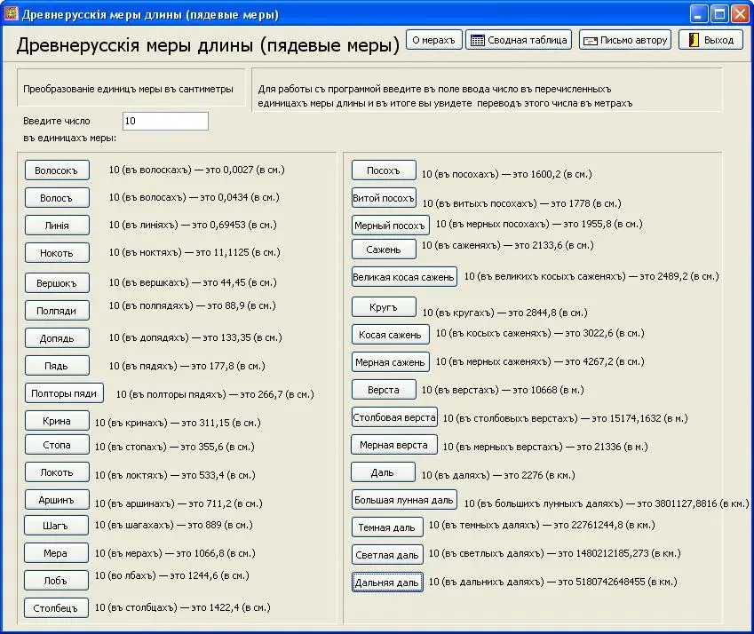Image resolution: width=754 pixels, height=634 pixels.
Task: Choose the Великая косая сажень button
Action: [x=404, y=277]
